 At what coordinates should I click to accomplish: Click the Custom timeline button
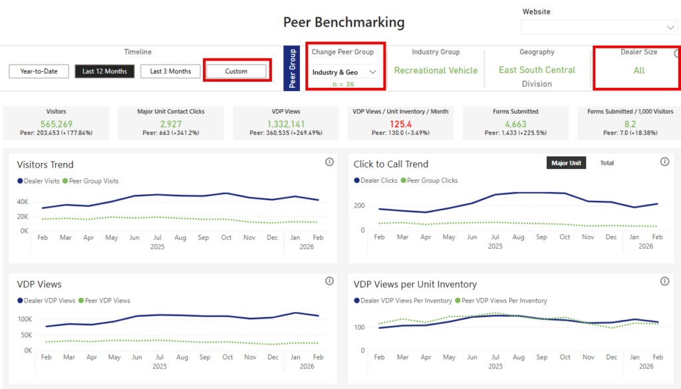coord(236,71)
